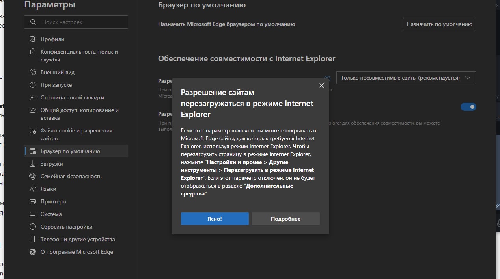Click the info icon beside compatibility dropdown
Image resolution: width=500 pixels, height=279 pixels.
pos(327,78)
